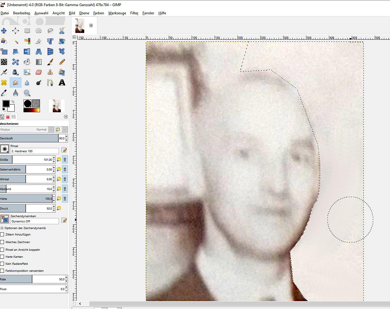Select the Bucket Fill tool
390x309 pixels.
click(x=27, y=62)
